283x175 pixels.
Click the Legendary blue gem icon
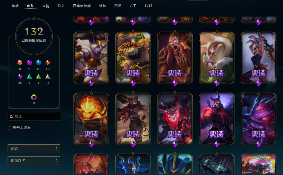39,62
